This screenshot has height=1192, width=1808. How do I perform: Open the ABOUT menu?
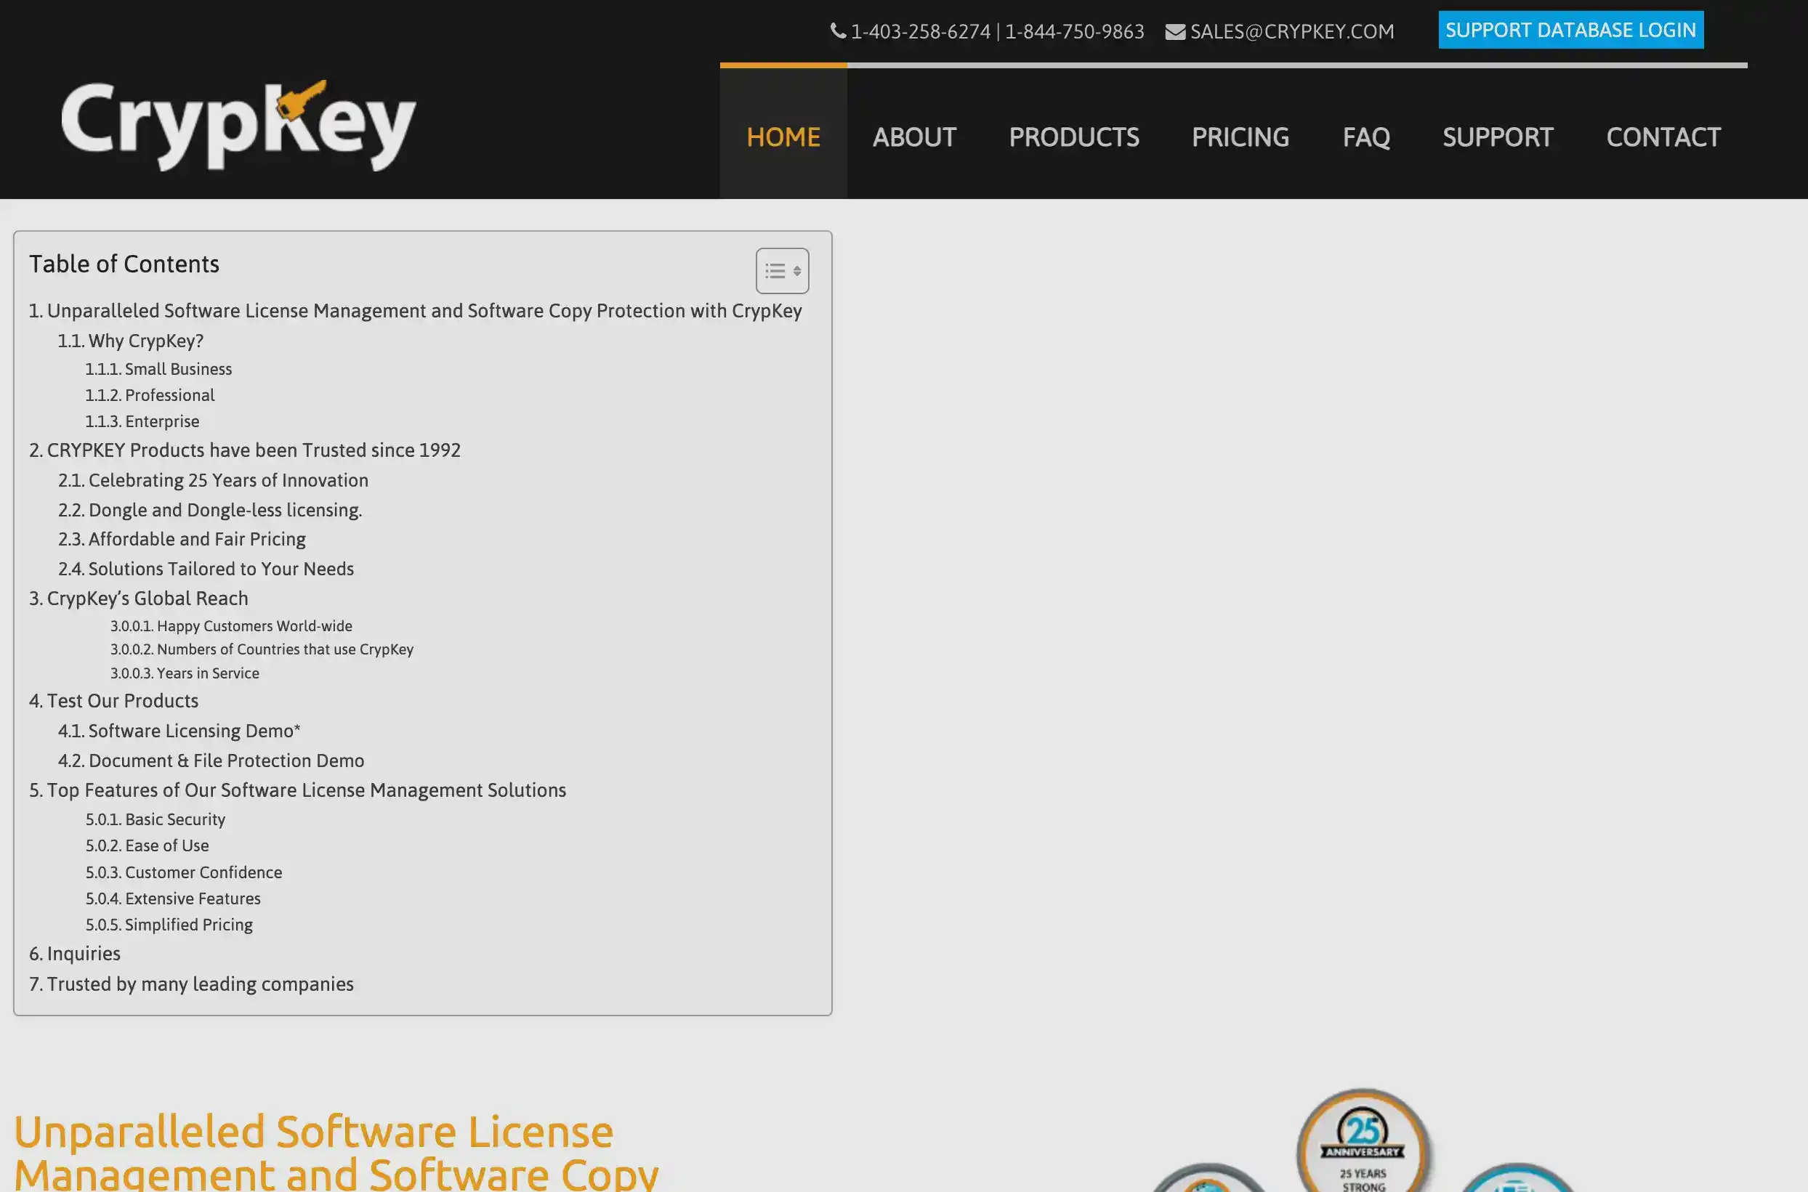(x=914, y=137)
